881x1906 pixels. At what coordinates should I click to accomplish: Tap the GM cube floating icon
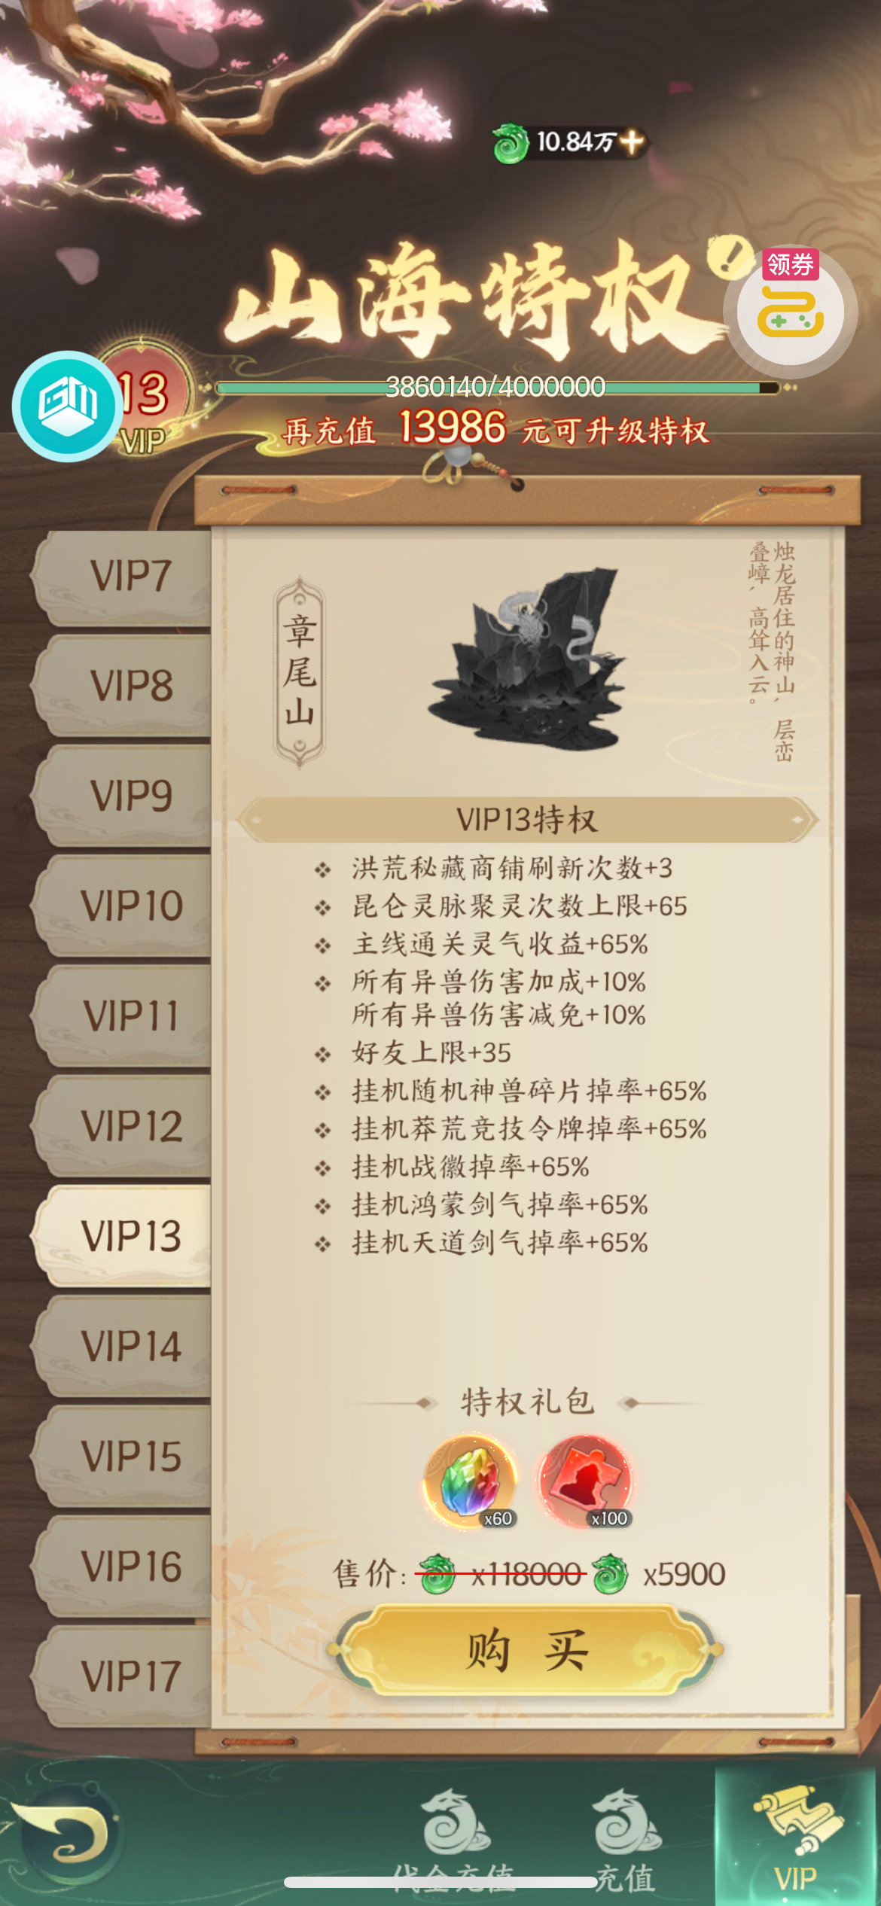coord(66,406)
